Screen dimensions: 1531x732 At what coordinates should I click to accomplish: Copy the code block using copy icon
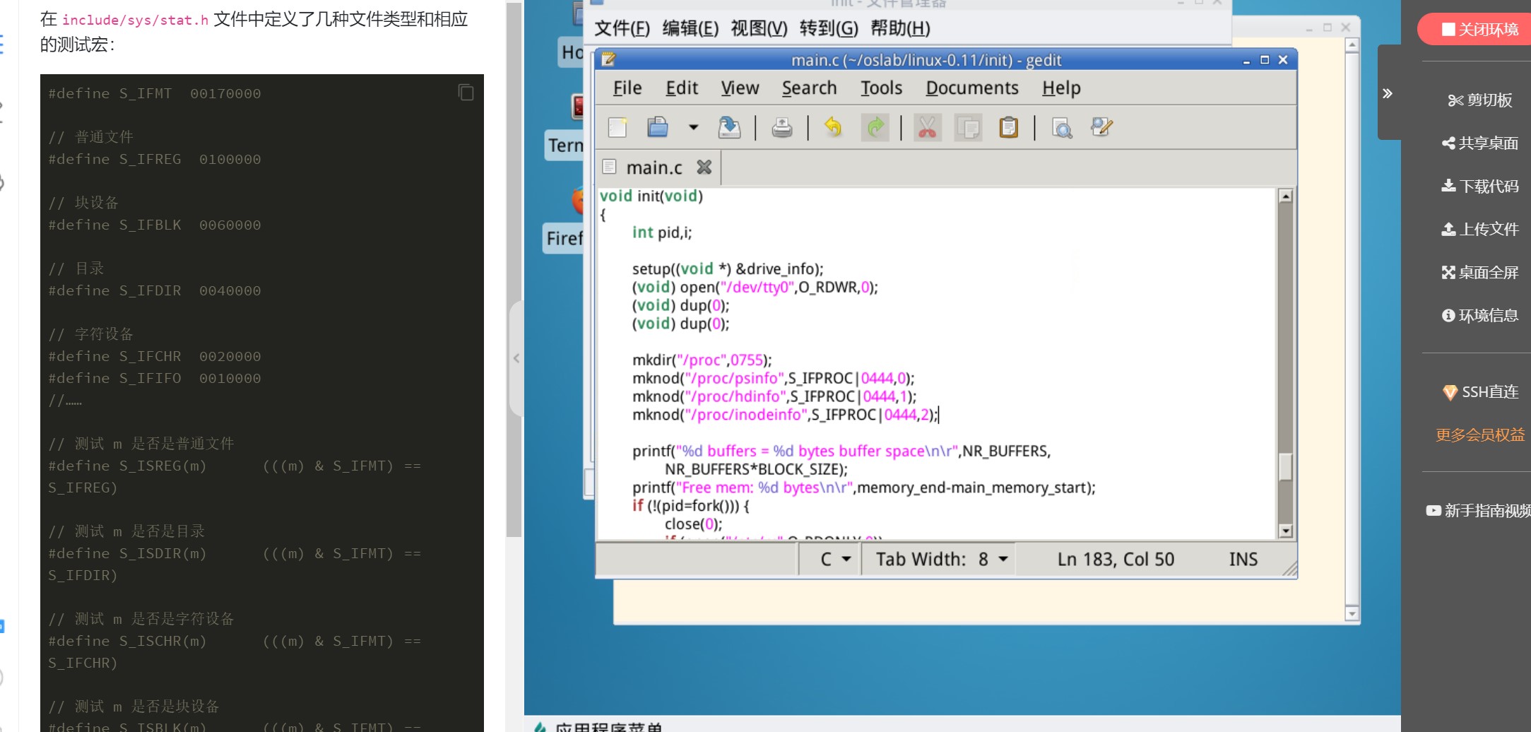(466, 93)
